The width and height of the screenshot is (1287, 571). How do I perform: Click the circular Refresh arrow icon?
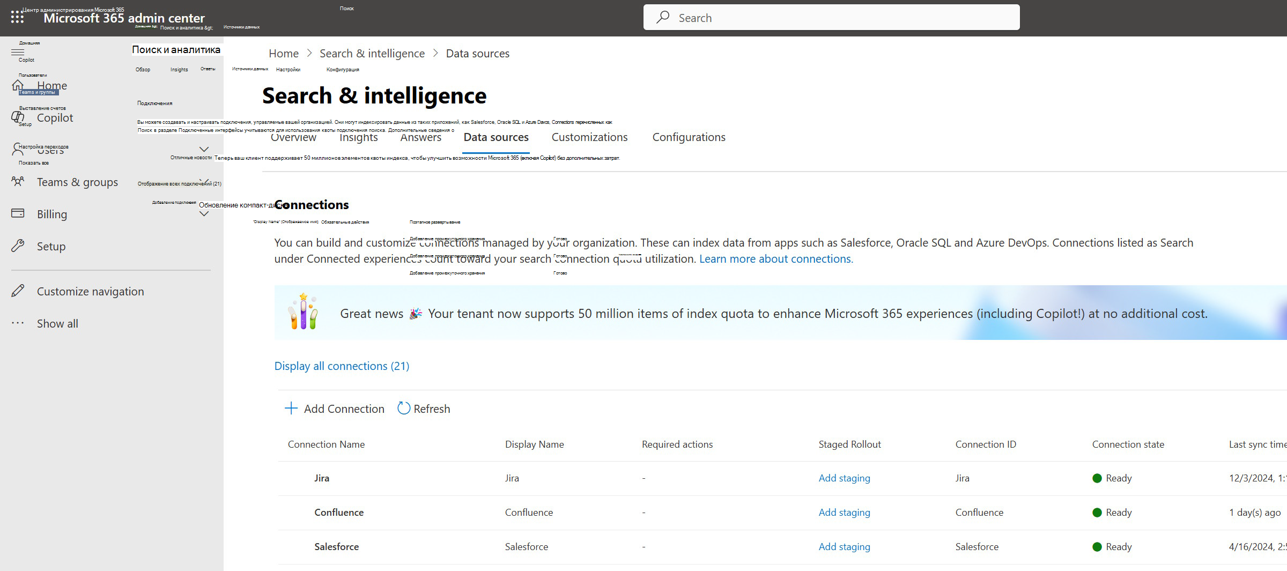click(x=404, y=409)
